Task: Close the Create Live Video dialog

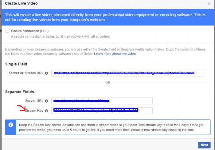Action: pyautogui.click(x=209, y=4)
